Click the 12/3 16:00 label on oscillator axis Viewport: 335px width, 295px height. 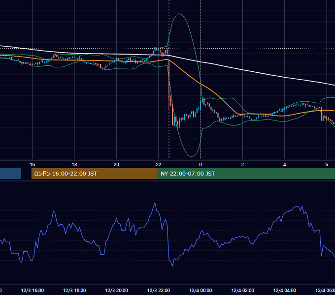pos(33,290)
